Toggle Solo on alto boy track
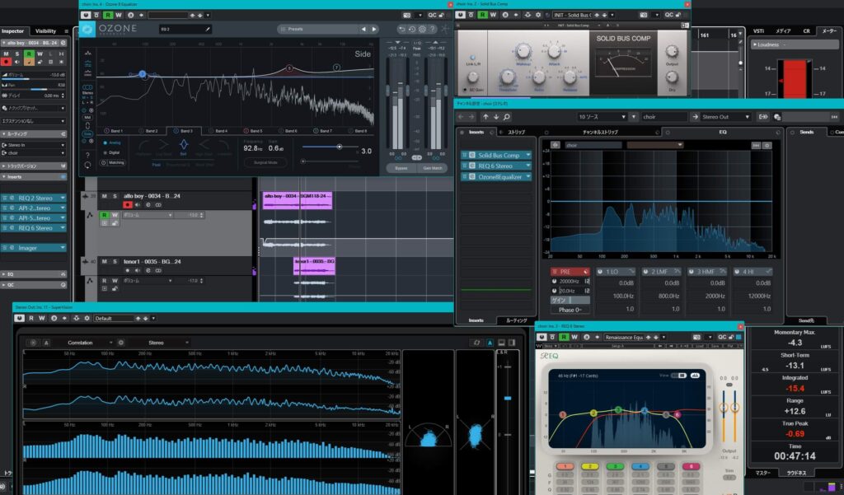The width and height of the screenshot is (844, 495). (115, 196)
